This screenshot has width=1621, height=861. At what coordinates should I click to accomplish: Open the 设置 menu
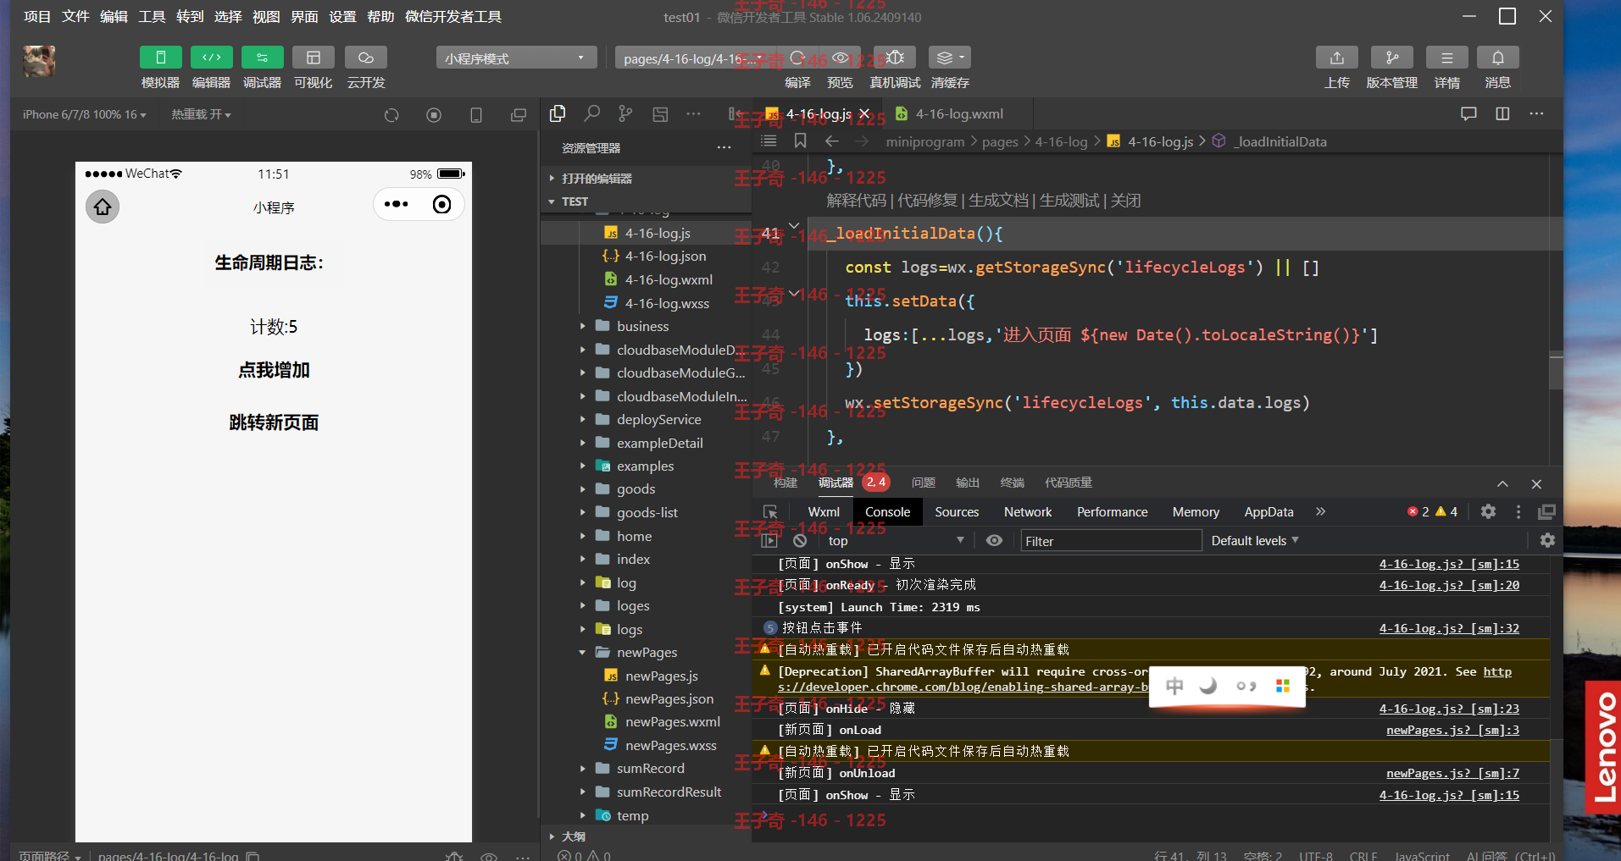click(342, 16)
